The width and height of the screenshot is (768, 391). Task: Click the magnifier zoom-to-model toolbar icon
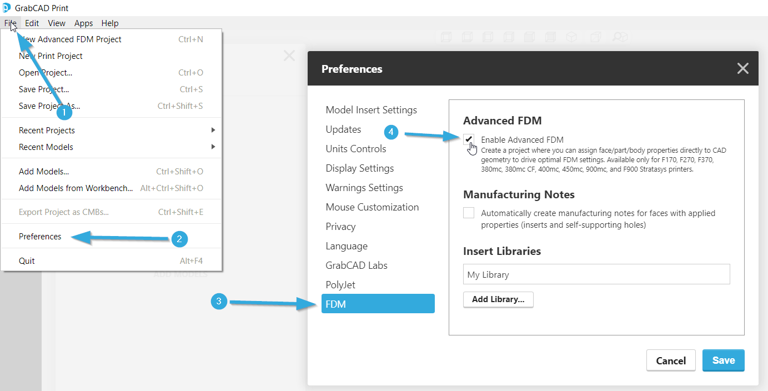(x=619, y=37)
